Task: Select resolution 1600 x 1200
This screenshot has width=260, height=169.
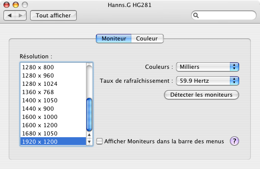Action: [53, 125]
